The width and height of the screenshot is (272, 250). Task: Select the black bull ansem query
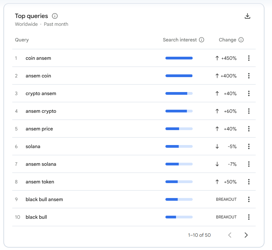44,199
